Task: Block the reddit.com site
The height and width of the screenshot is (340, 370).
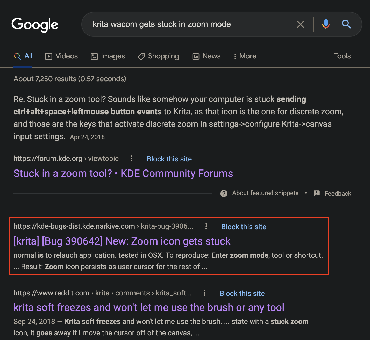Action: click(242, 293)
